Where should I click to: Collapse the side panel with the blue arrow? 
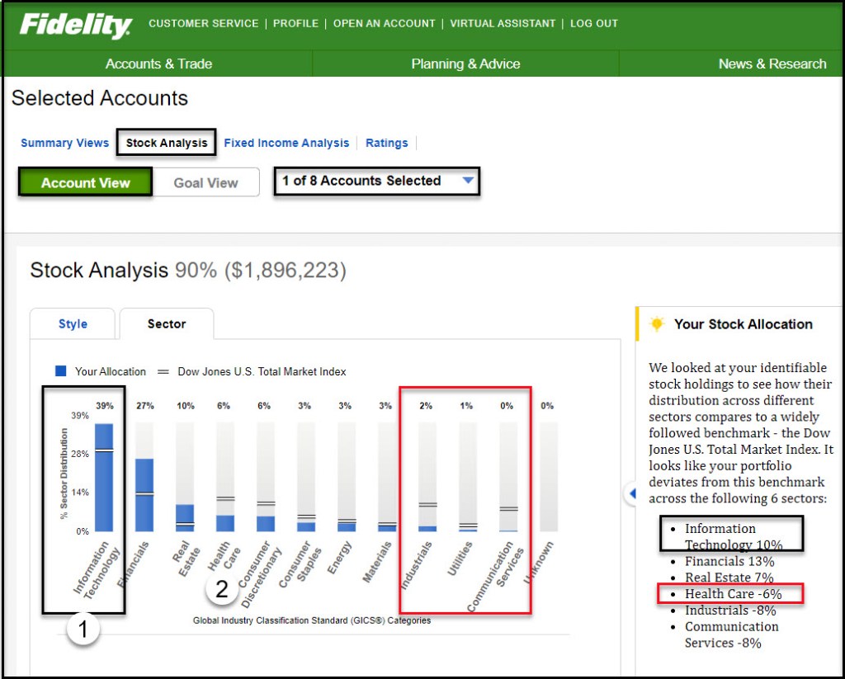tap(632, 493)
